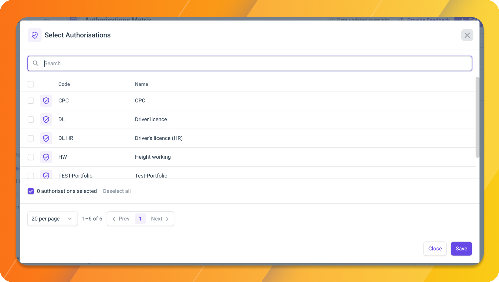Click the Driver's licence (HR) name cell
Image resolution: width=499 pixels, height=282 pixels.
(x=159, y=138)
